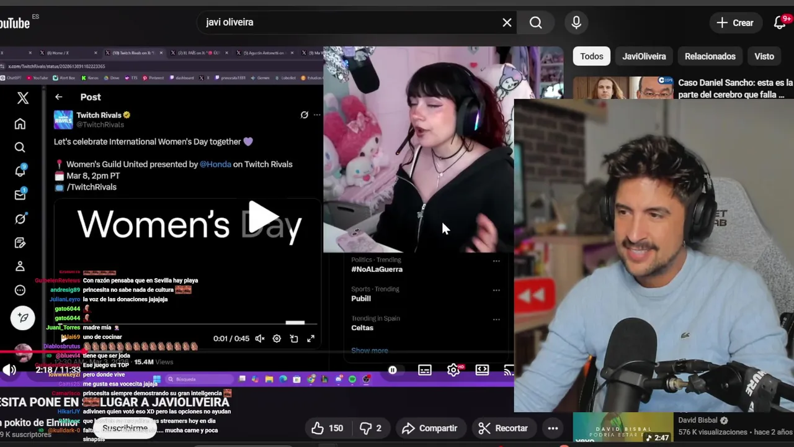This screenshot has height=447, width=794.
Task: Click the YouTube search magnifier button
Action: tap(536, 22)
